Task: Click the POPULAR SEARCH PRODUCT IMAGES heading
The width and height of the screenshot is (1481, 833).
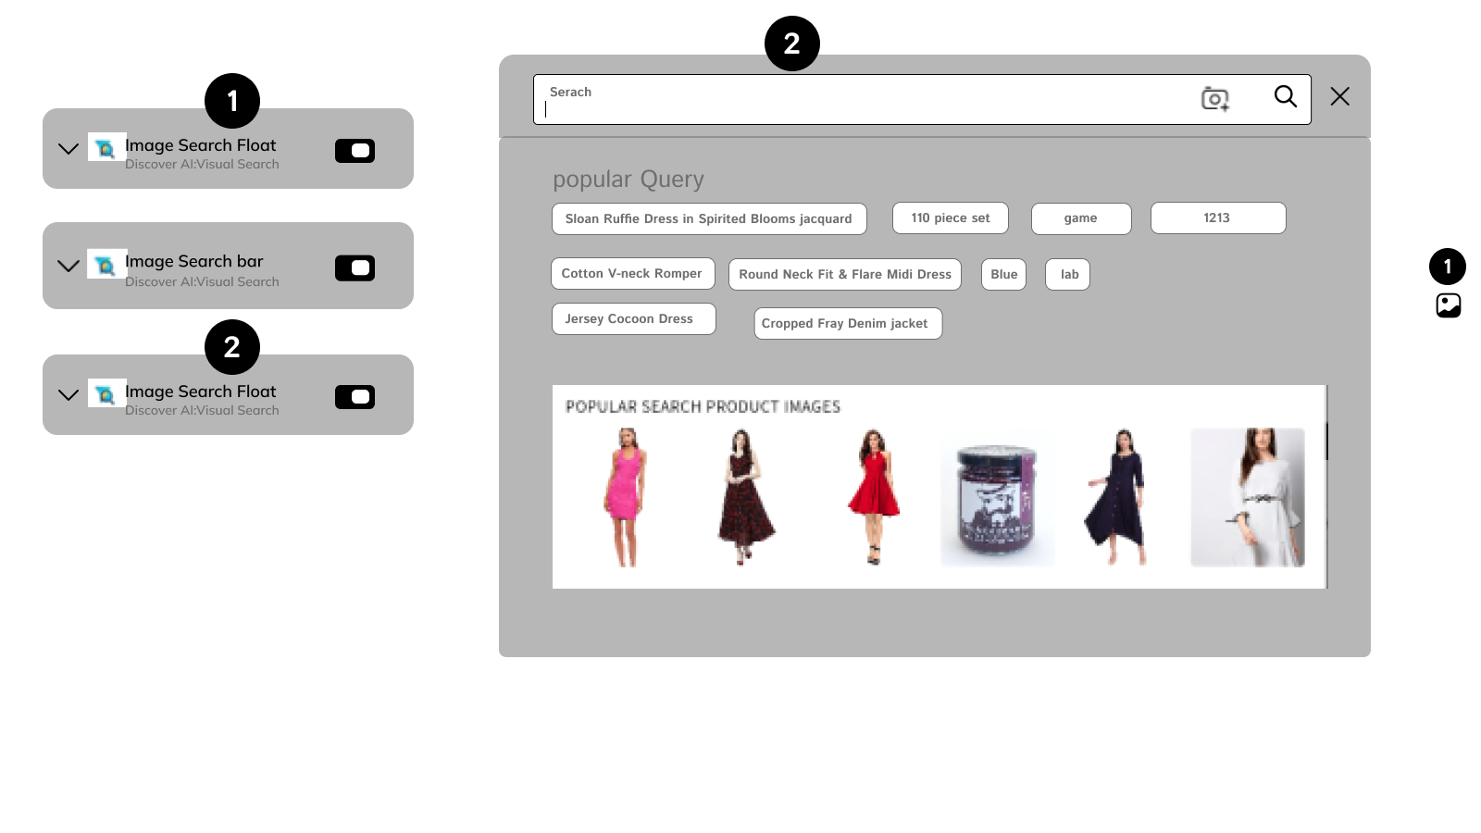Action: 703,406
